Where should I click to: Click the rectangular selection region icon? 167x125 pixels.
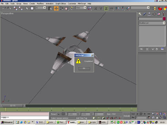pyautogui.click(x=32, y=8)
